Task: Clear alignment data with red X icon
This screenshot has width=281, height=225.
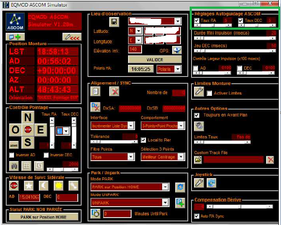Action: tap(114, 91)
